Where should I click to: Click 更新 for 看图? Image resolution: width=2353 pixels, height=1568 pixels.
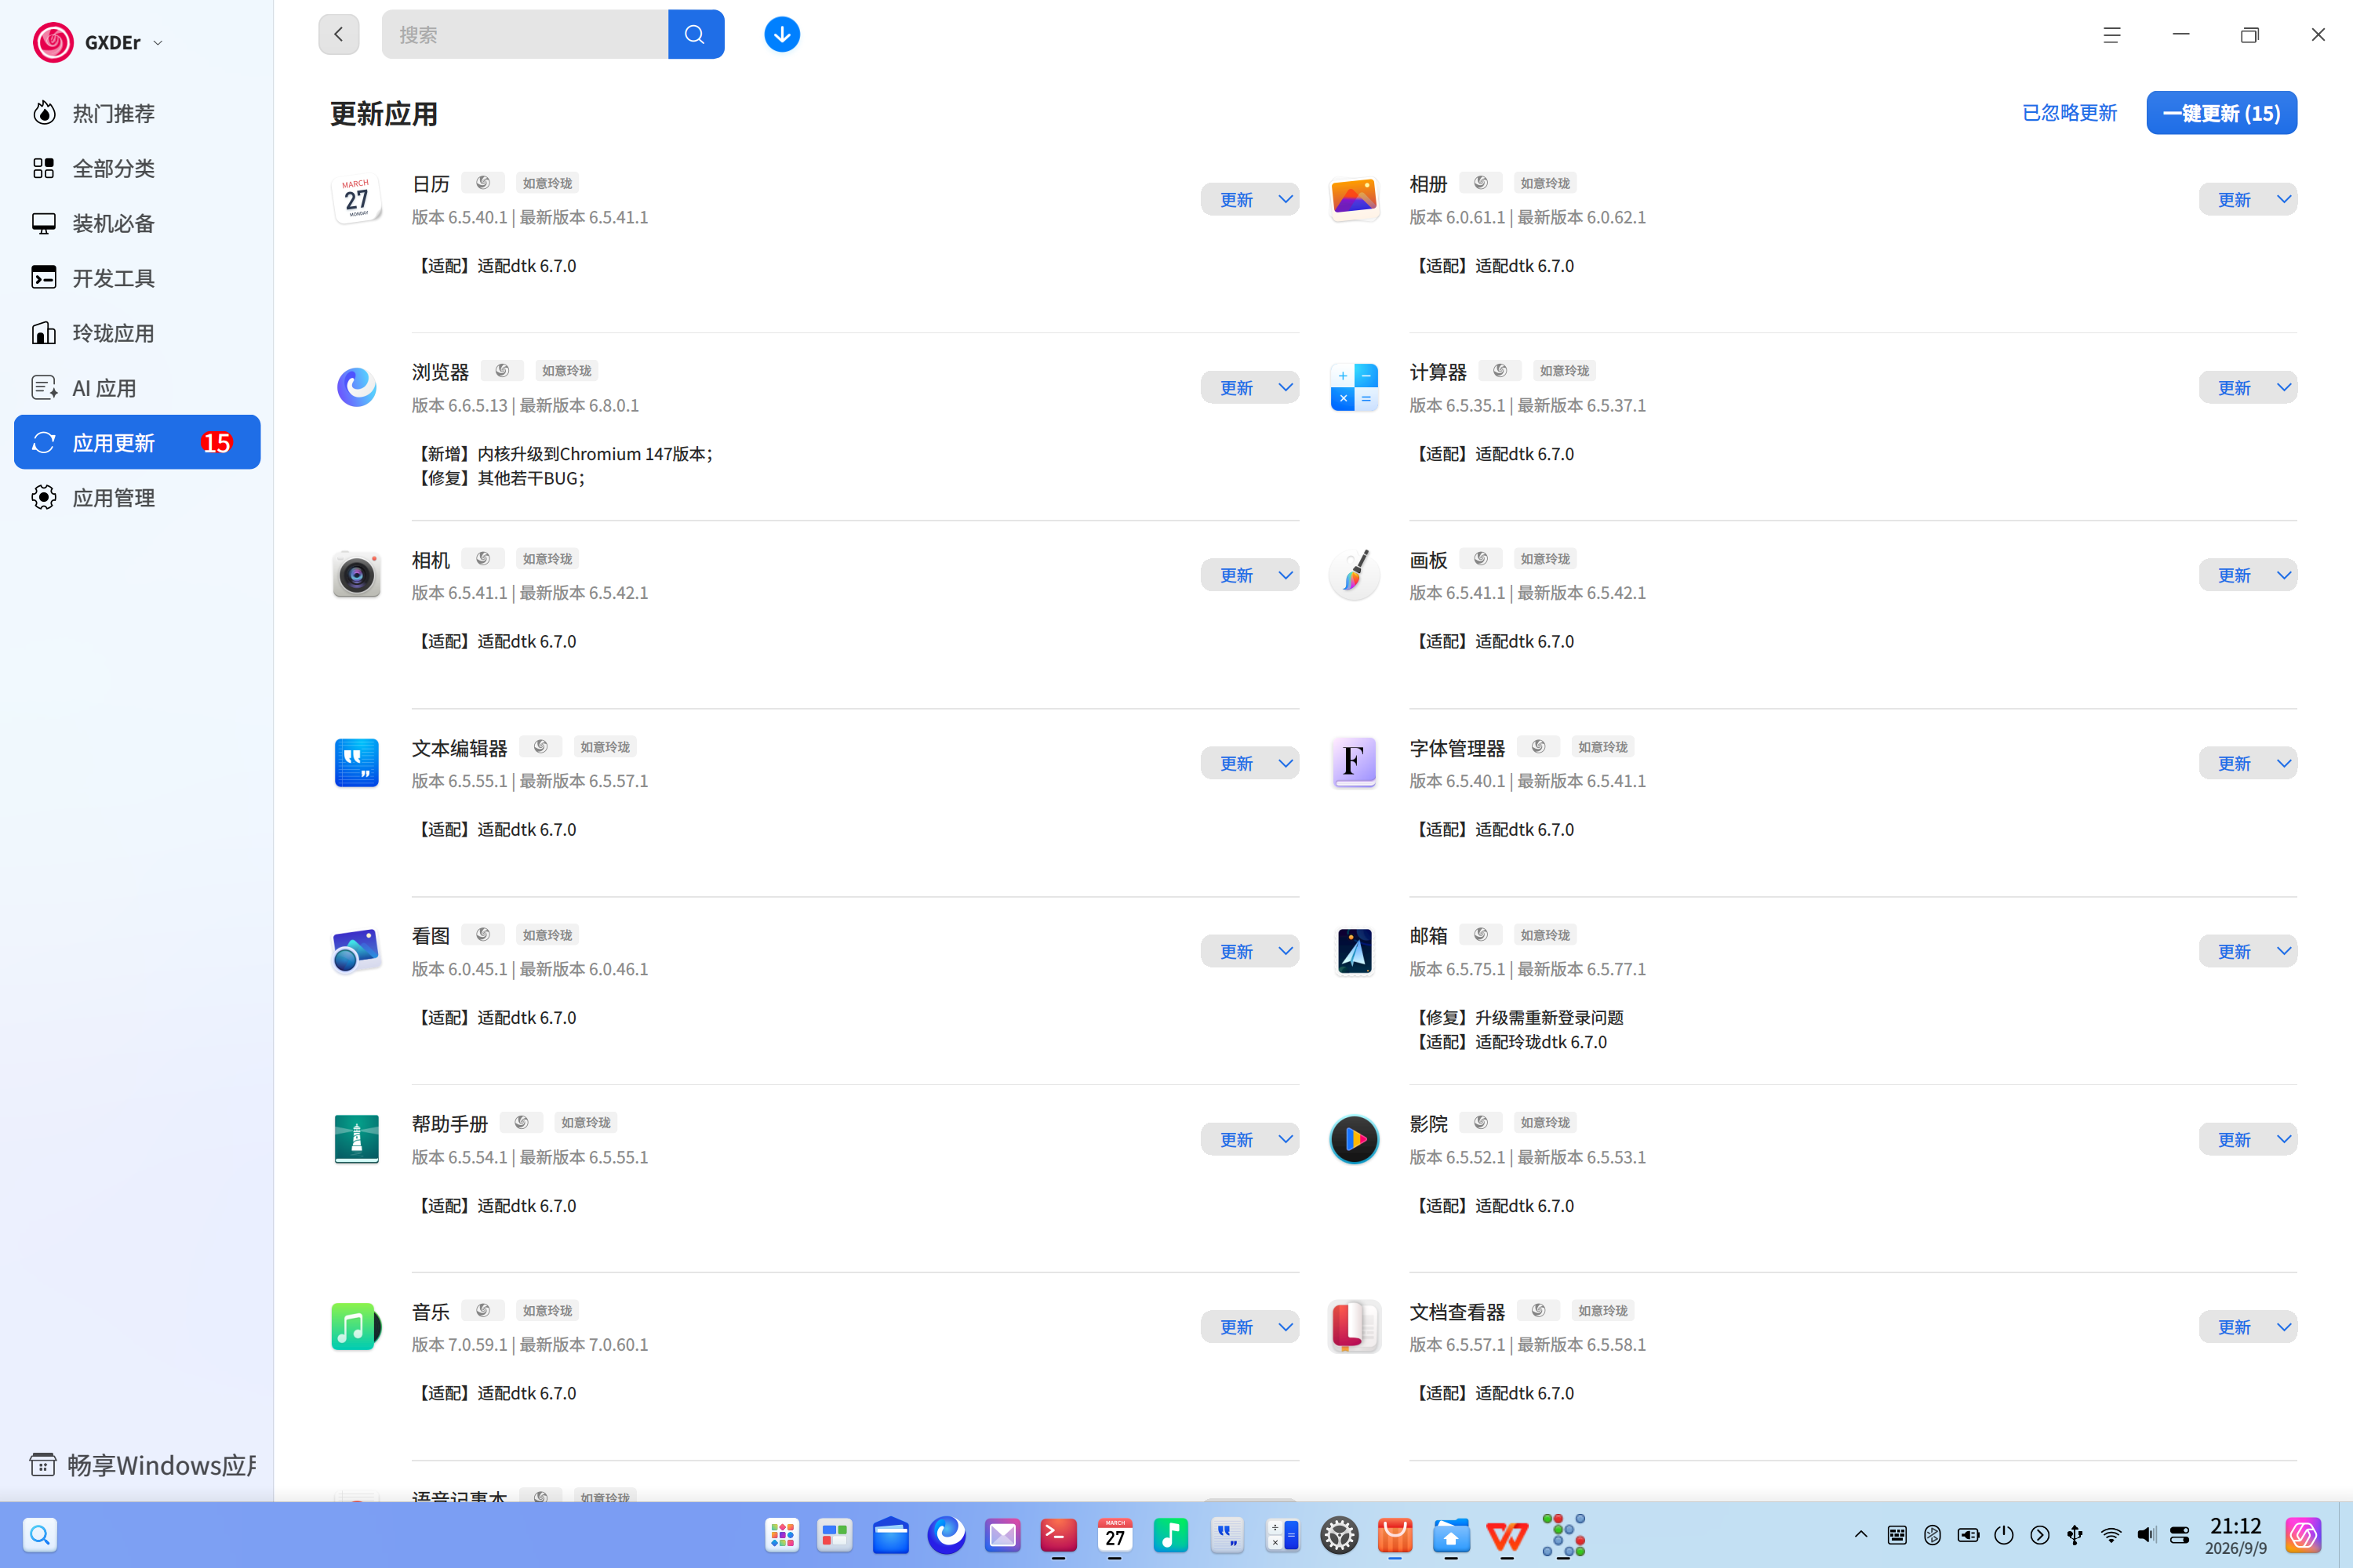1237,951
